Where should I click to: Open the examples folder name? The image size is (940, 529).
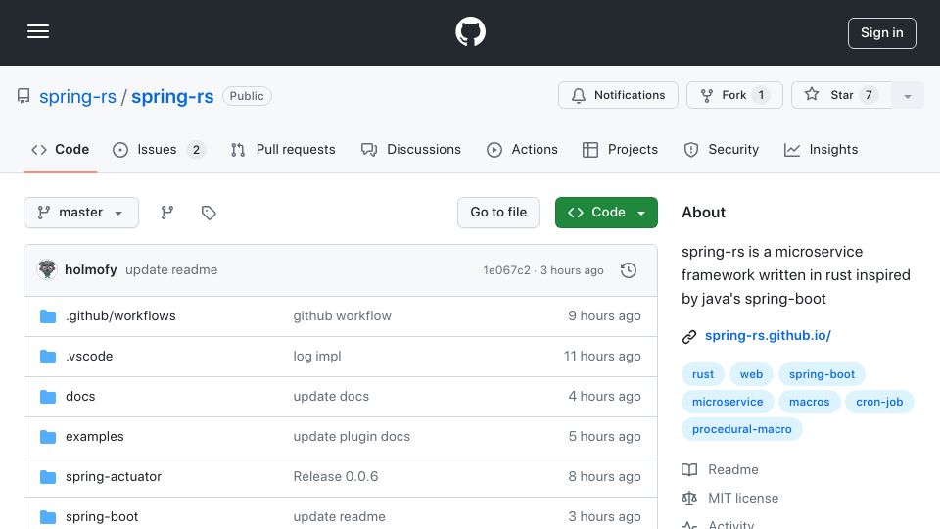click(95, 437)
